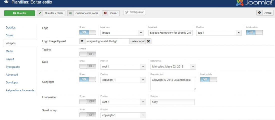
Task: Click the checkmark icon on Guardar y cerrar
Action: [x=40, y=13]
